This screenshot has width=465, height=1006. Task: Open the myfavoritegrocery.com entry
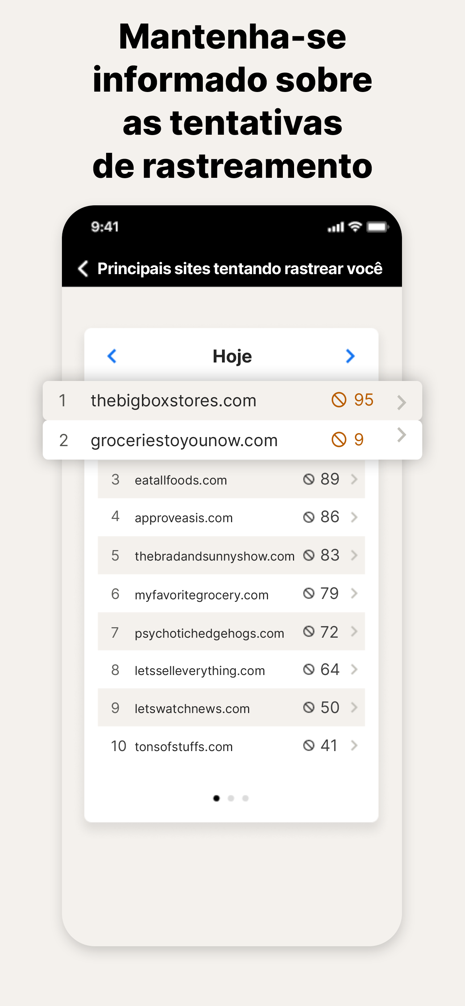231,594
